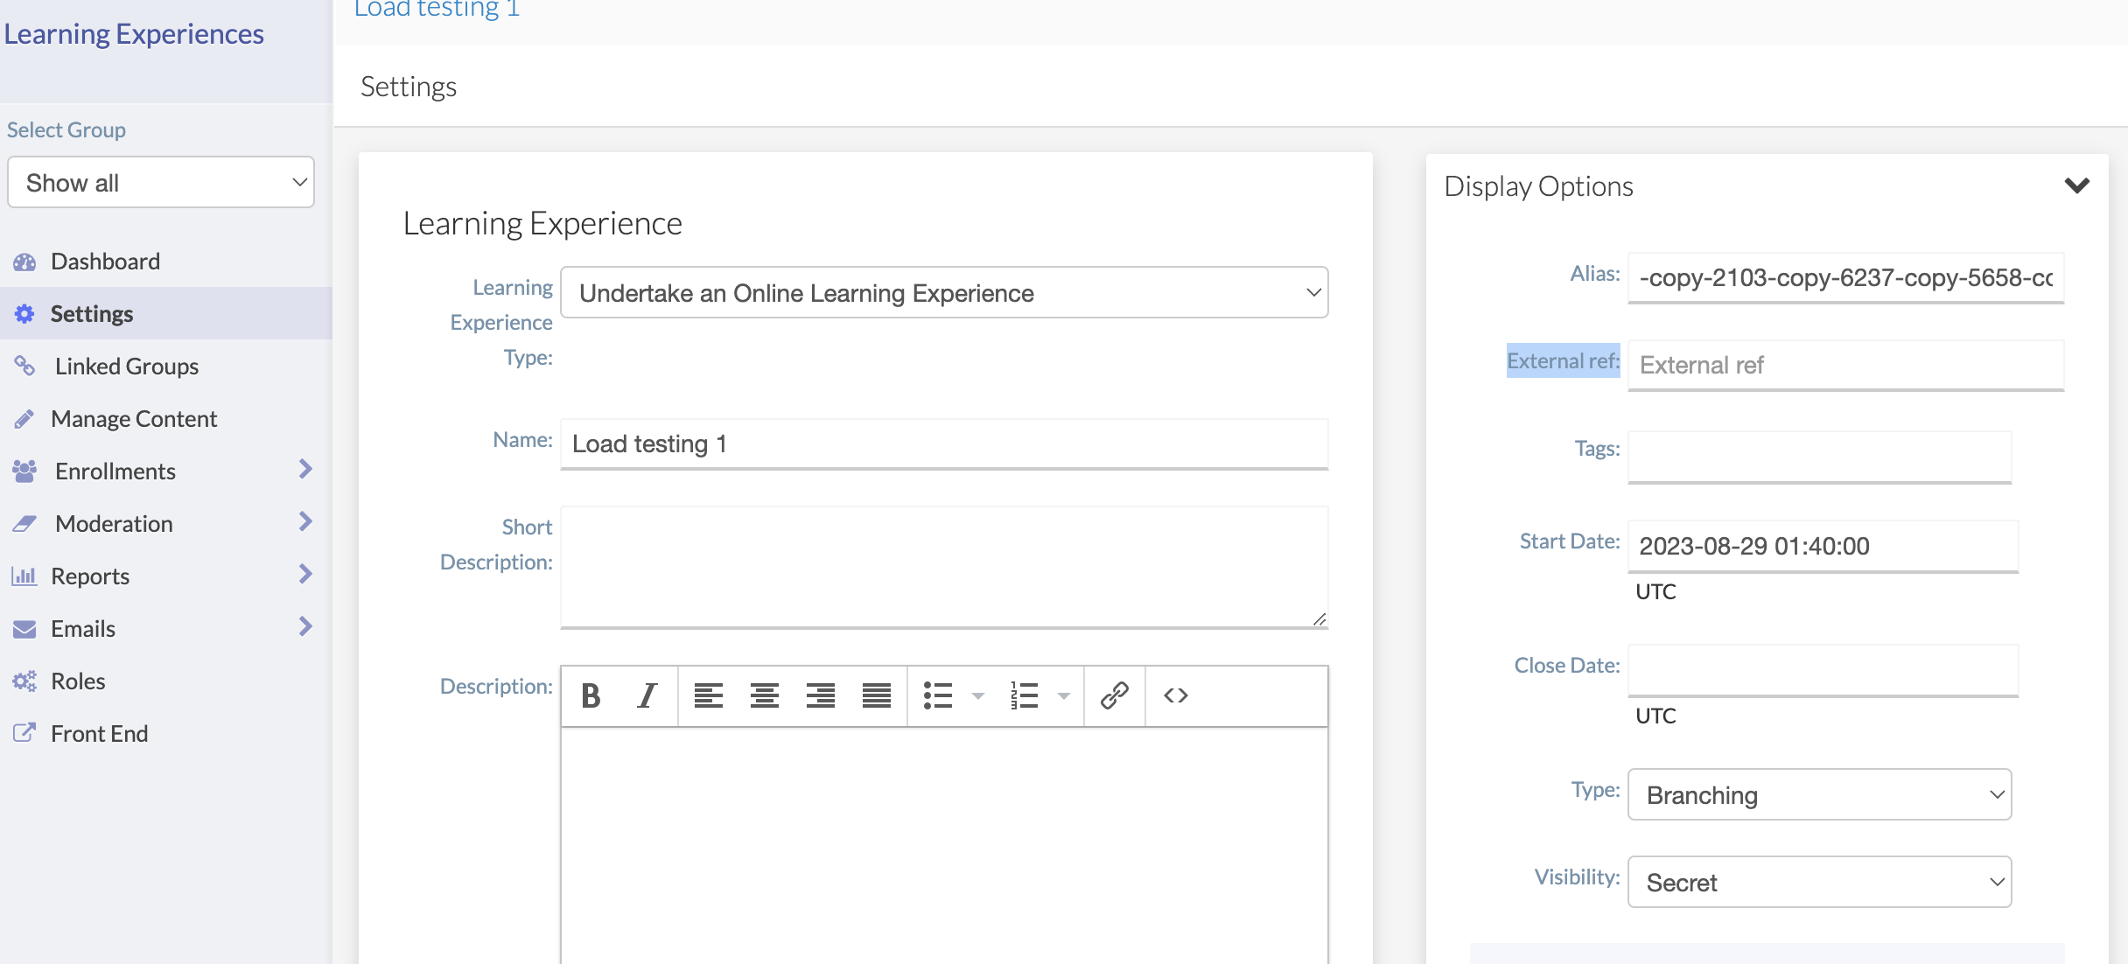This screenshot has width=2128, height=964.
Task: Click the Alias input field
Action: (x=1845, y=278)
